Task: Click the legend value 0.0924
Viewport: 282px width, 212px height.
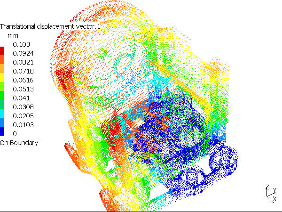Action: (x=23, y=53)
